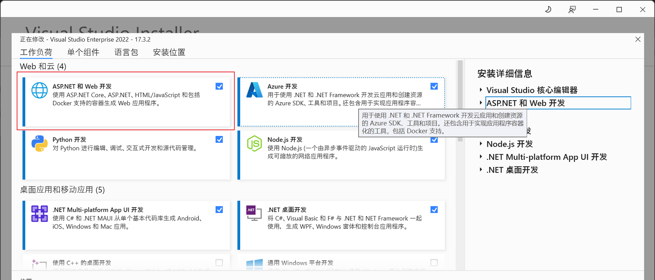Click the send feedback button
The image size is (655, 280).
(x=572, y=9)
